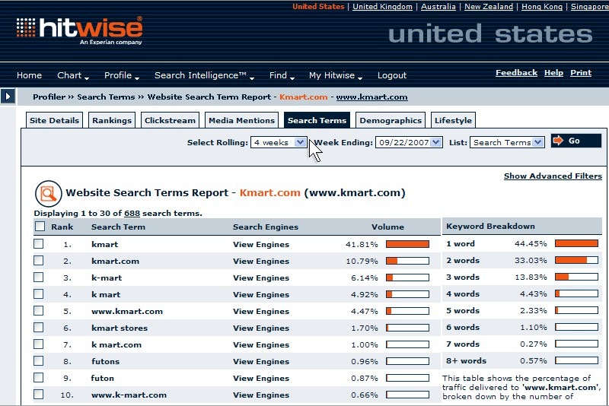Click the orange arrow on Go button
This screenshot has height=406, width=609.
[558, 141]
